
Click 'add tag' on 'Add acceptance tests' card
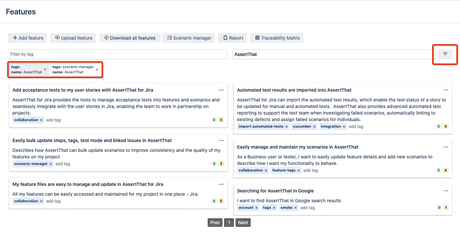53,120
